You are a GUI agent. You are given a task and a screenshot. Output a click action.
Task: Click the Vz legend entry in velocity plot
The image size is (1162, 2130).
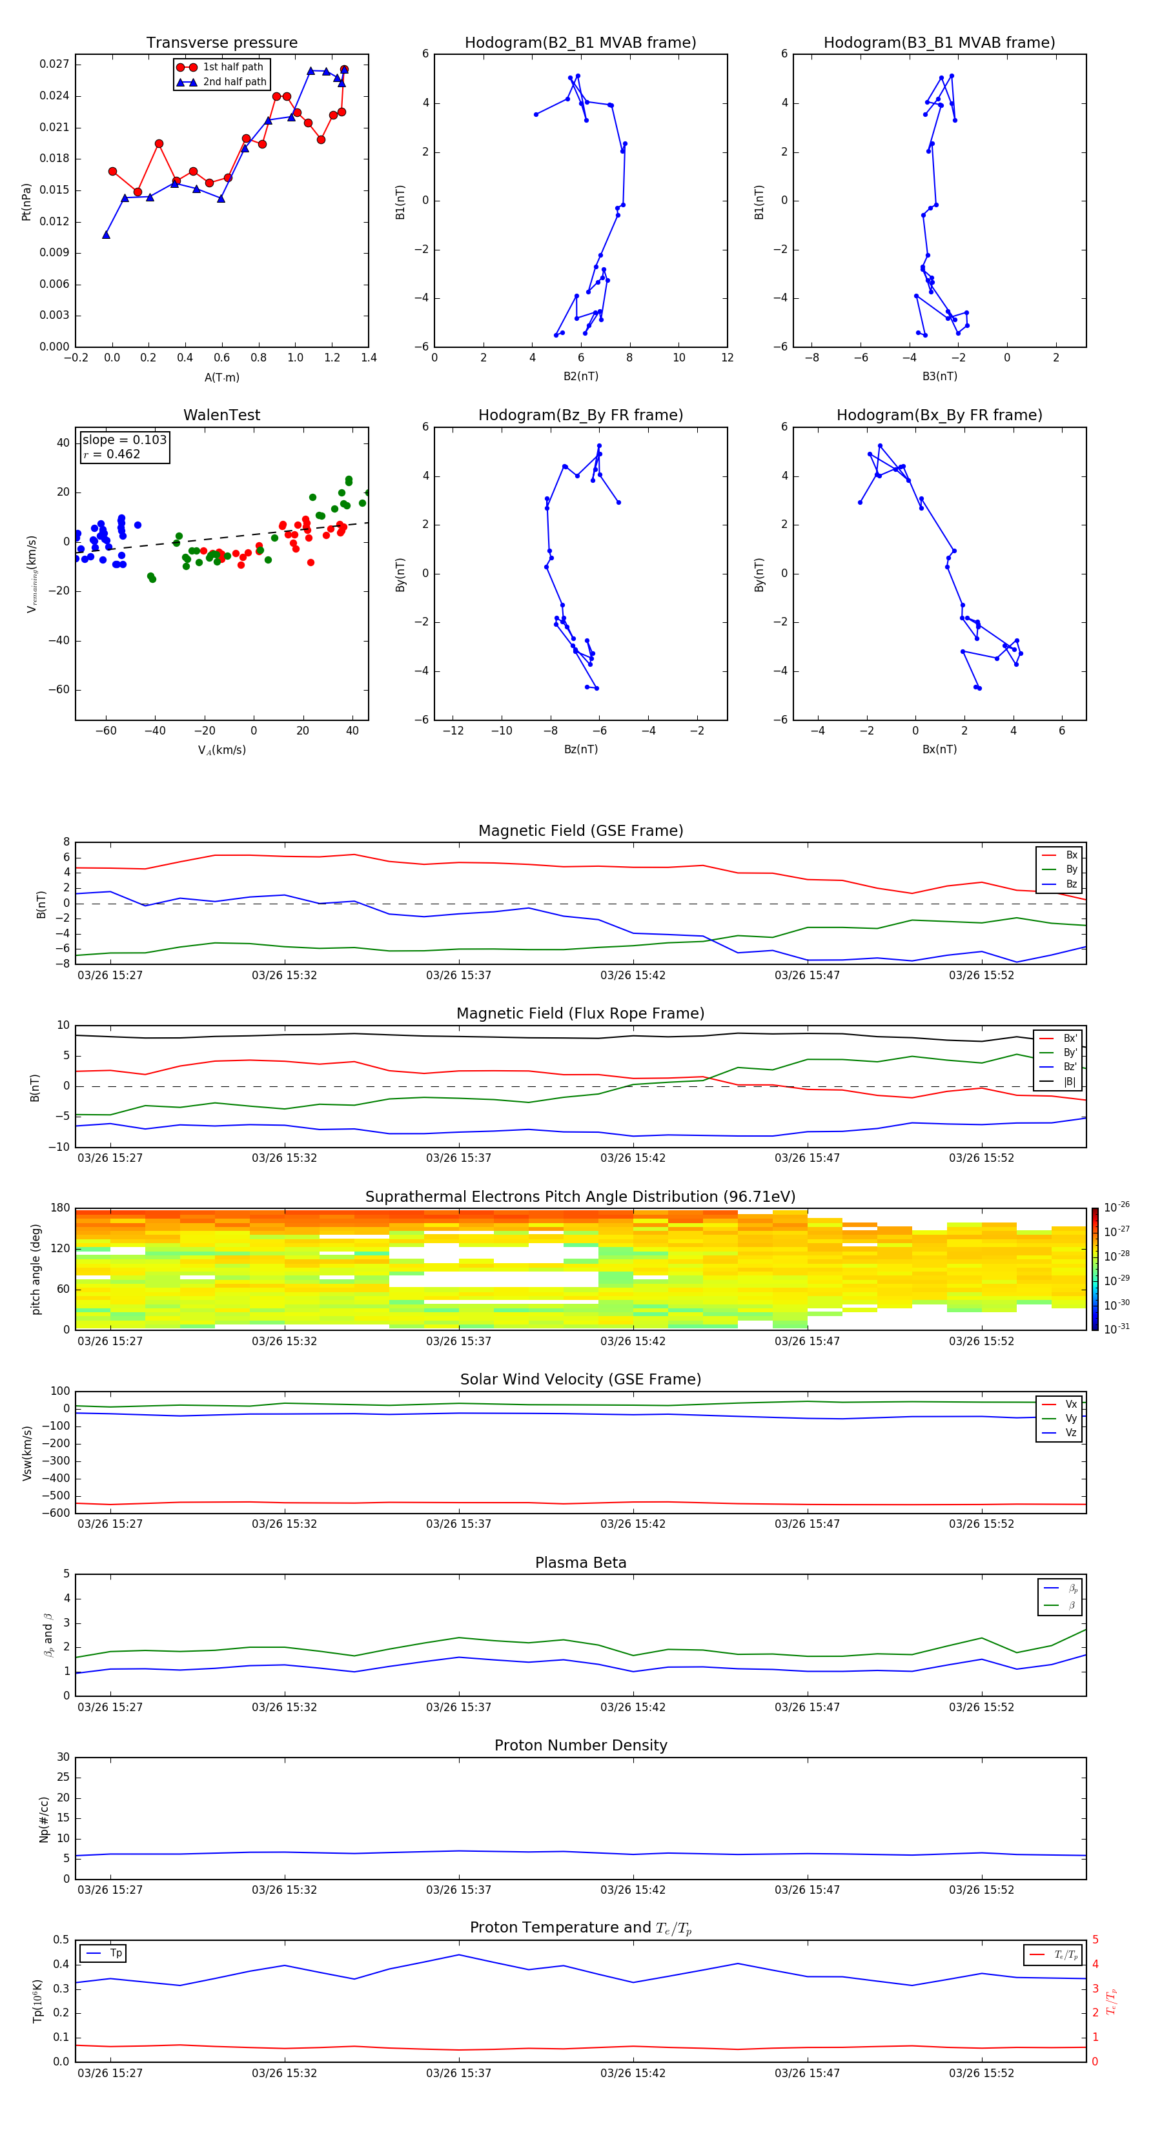coord(1059,1433)
